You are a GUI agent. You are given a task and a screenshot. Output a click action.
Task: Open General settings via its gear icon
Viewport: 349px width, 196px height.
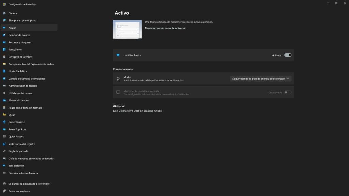4,13
